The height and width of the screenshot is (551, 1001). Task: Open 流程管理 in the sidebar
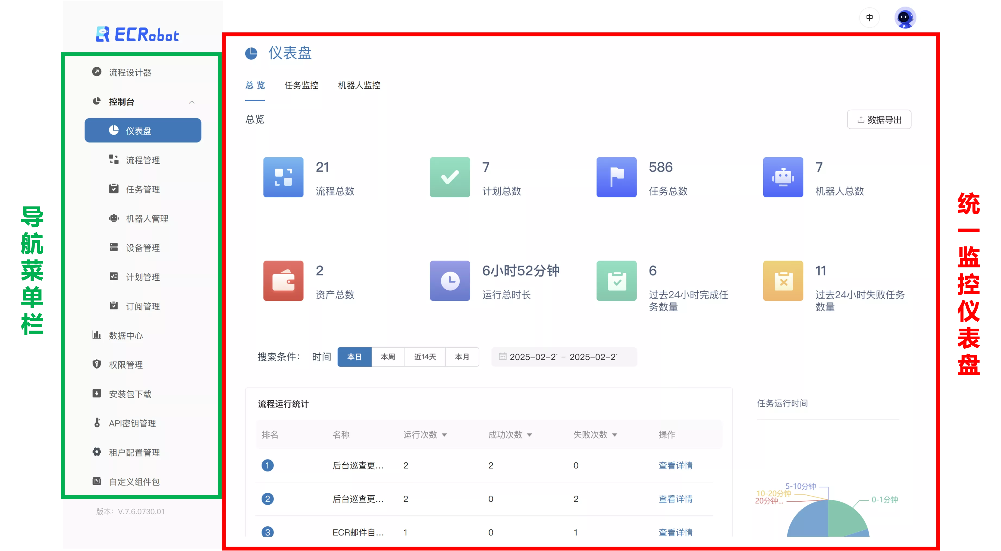click(x=143, y=160)
